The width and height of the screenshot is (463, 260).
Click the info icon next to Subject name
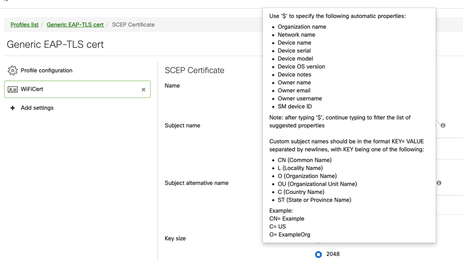coord(443,126)
